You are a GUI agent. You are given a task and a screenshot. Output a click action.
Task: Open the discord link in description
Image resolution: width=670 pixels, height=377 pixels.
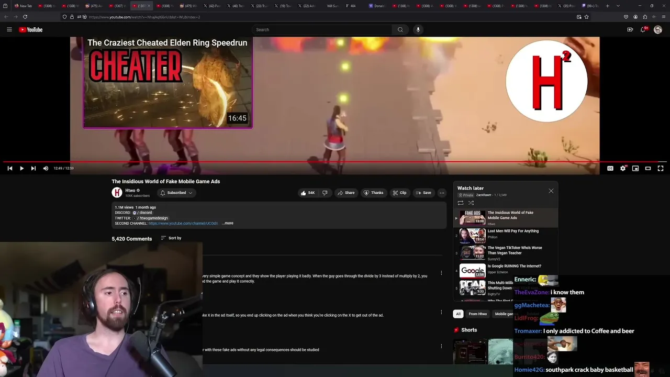click(143, 213)
